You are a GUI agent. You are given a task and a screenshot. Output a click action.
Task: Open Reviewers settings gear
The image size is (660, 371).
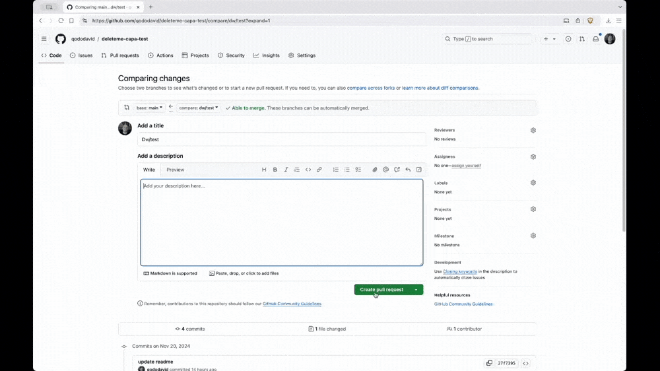(x=533, y=131)
